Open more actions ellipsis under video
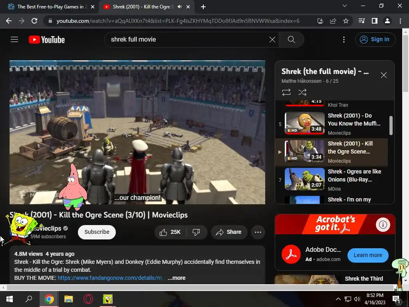The width and height of the screenshot is (409, 307). tap(258, 232)
